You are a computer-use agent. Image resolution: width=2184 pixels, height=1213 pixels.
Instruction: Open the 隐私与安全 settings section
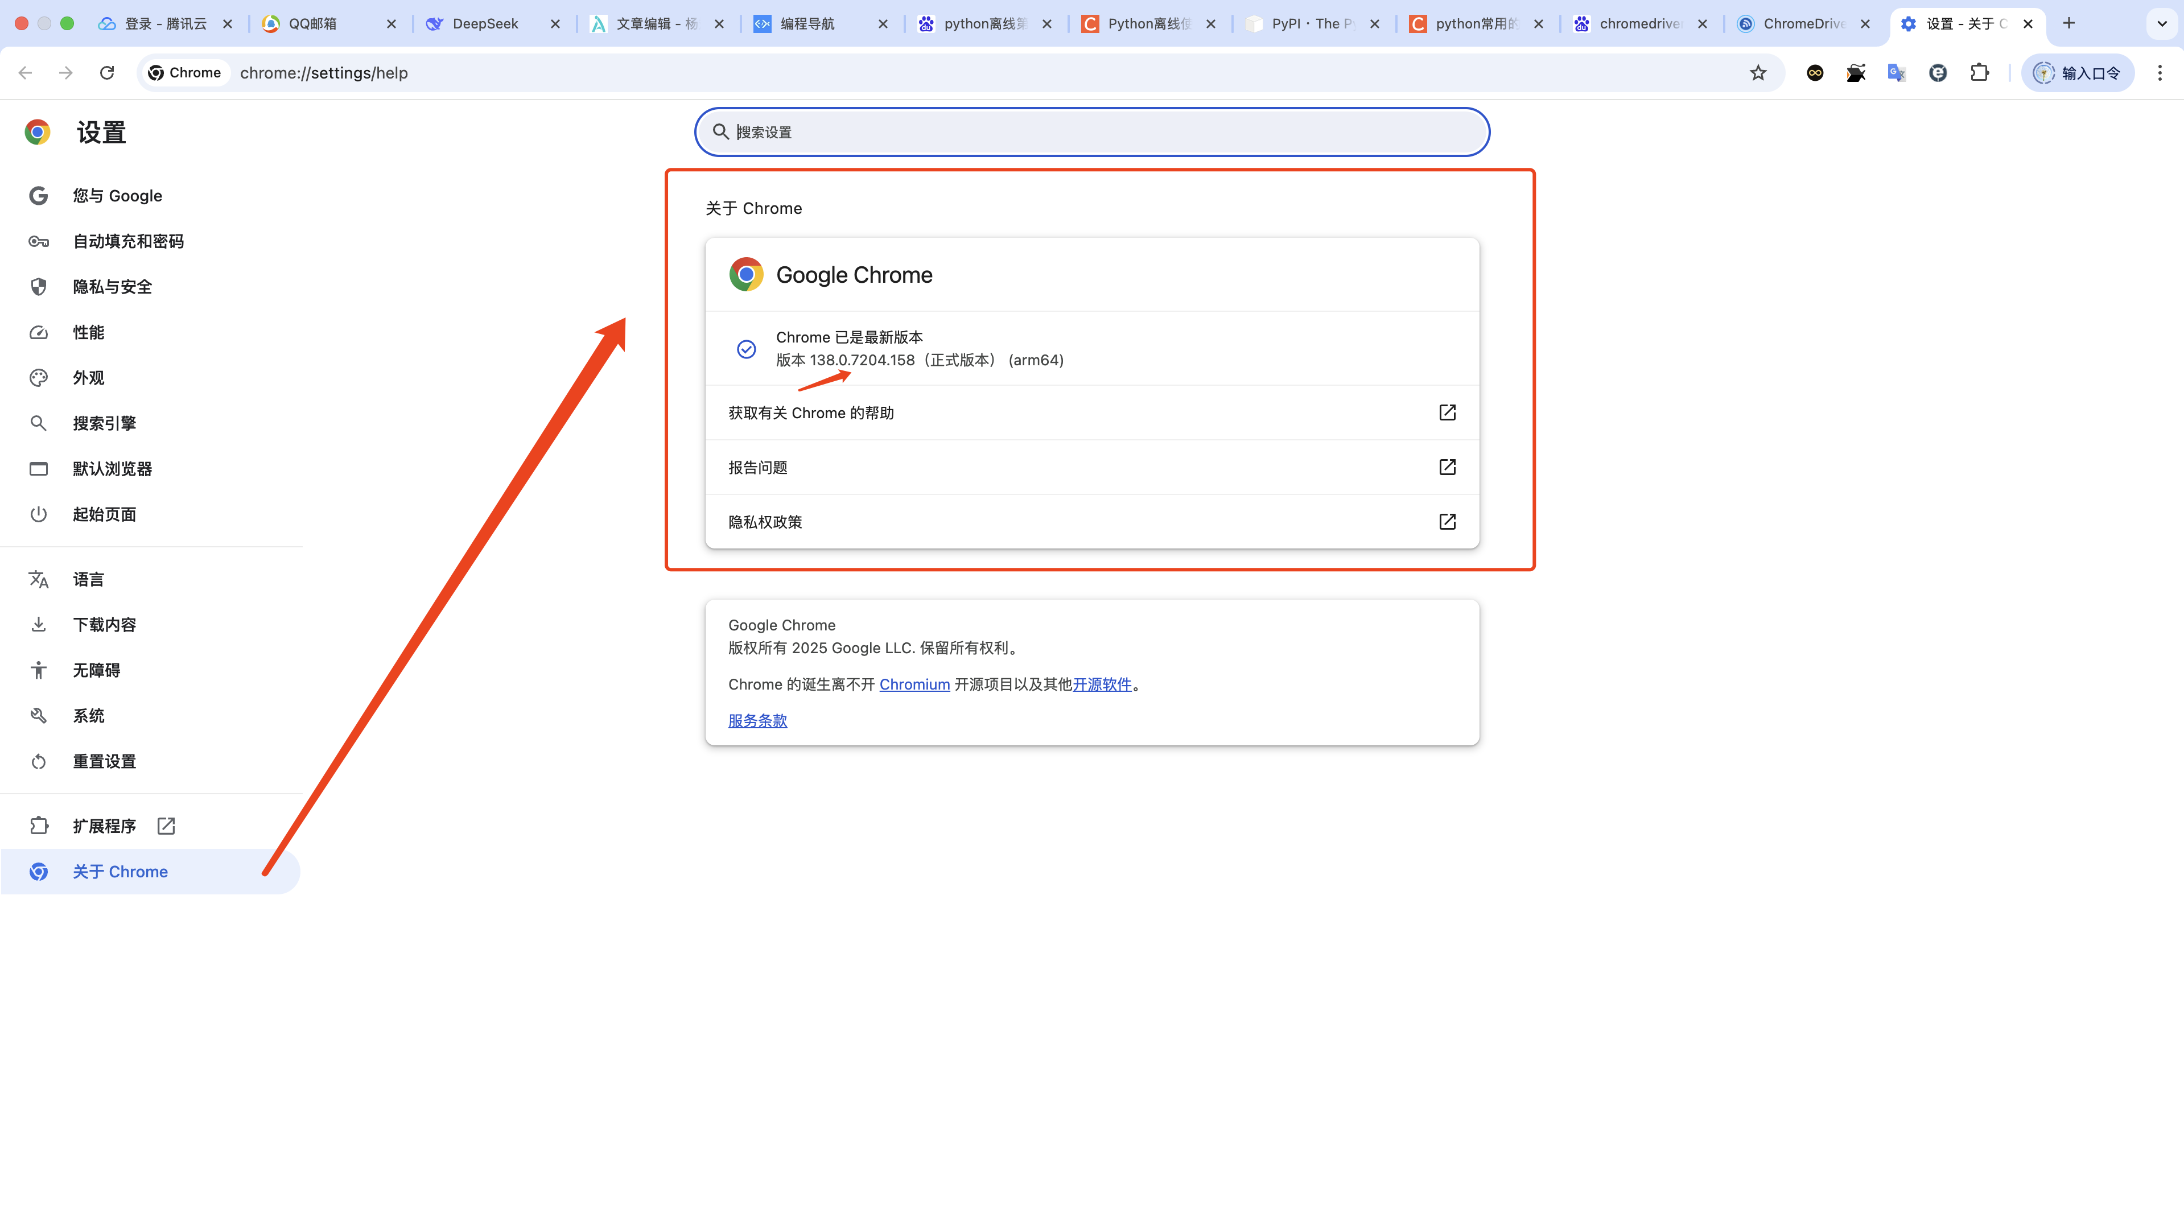coord(112,287)
